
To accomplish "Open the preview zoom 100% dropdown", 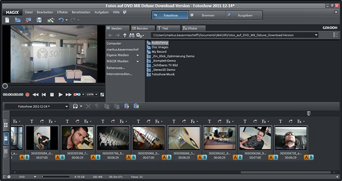I will pos(92,95).
